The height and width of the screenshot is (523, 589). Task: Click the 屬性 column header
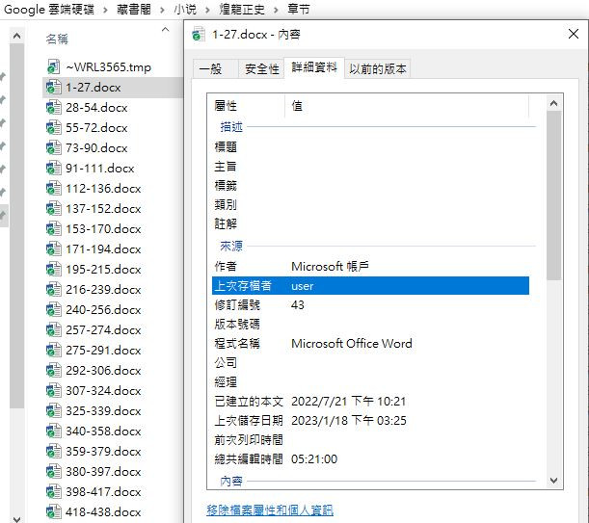coord(248,106)
